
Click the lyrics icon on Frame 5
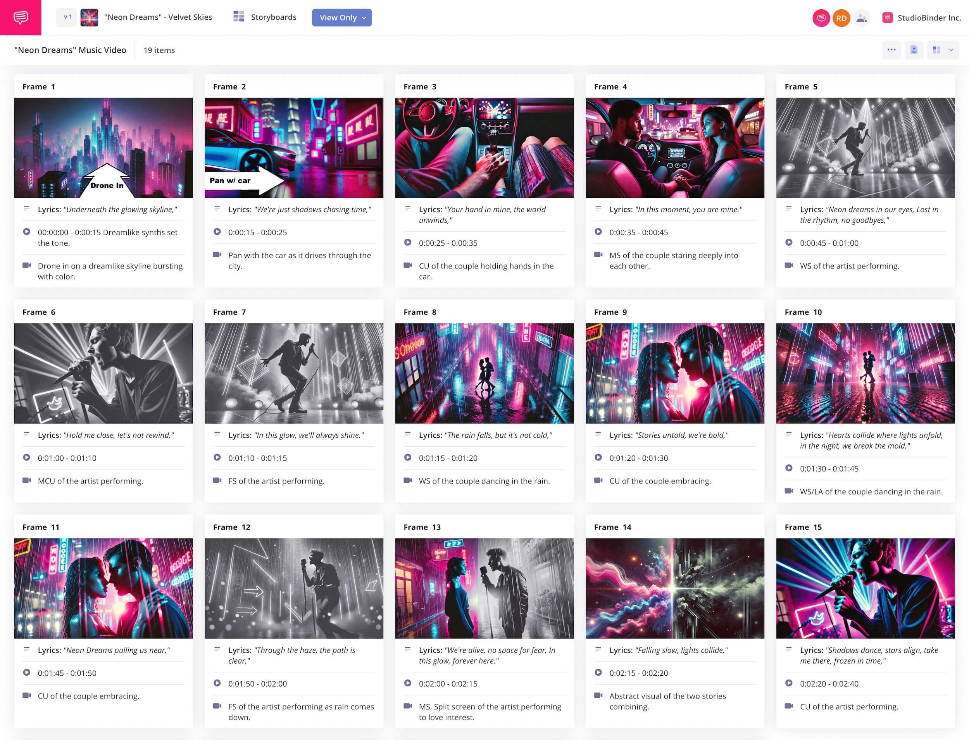point(790,210)
